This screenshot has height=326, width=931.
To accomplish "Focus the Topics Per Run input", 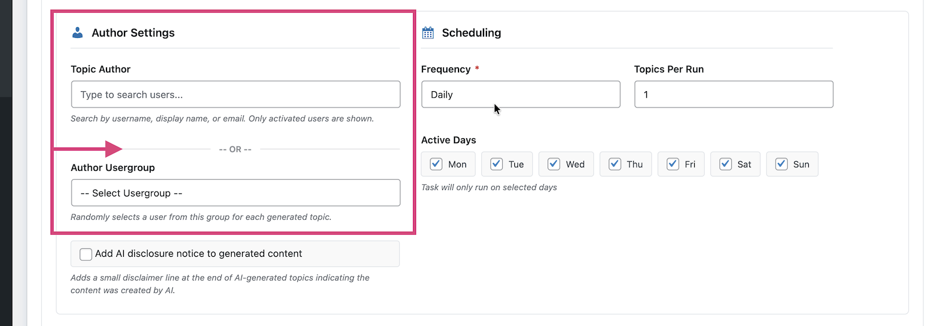I will pyautogui.click(x=733, y=94).
